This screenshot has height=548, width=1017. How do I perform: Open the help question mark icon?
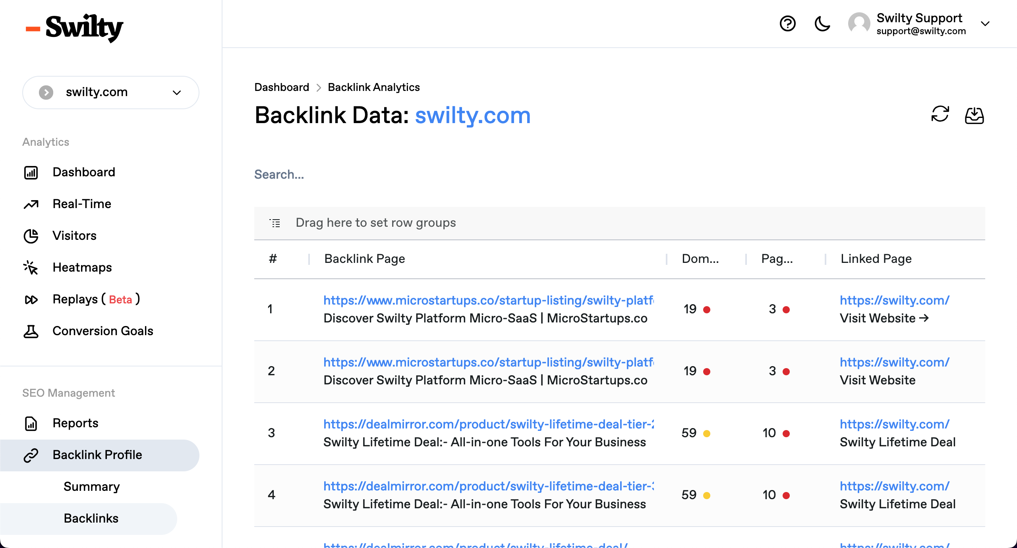coord(787,24)
